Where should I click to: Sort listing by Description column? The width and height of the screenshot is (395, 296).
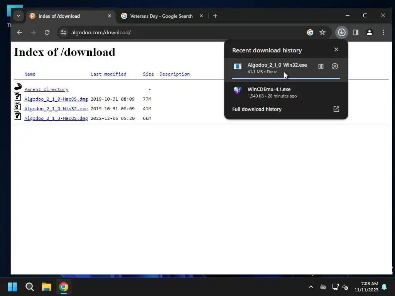pos(175,74)
